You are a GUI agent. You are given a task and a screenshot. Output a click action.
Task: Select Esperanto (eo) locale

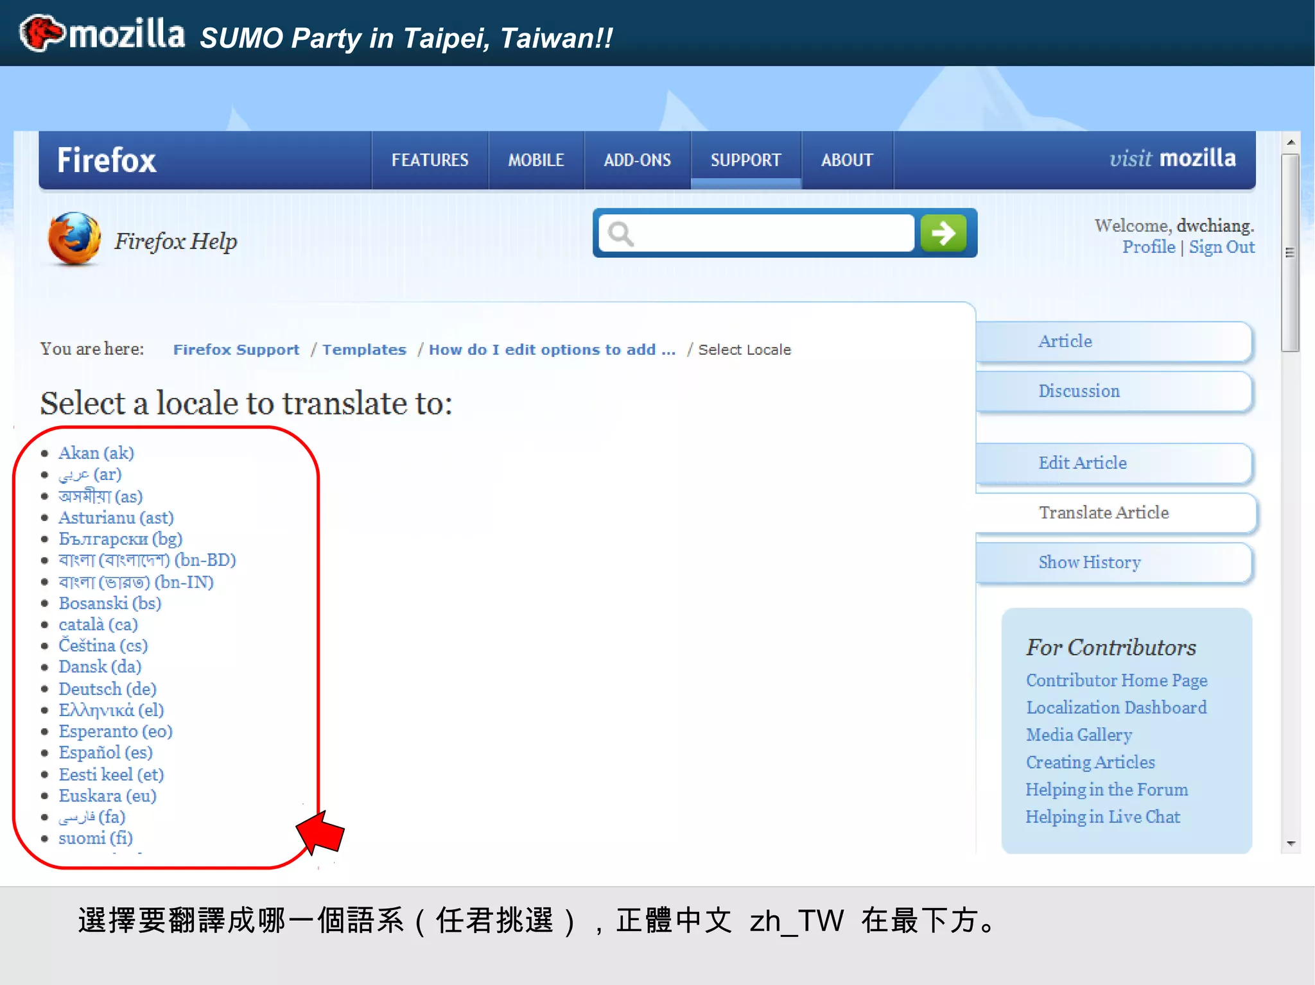(116, 732)
